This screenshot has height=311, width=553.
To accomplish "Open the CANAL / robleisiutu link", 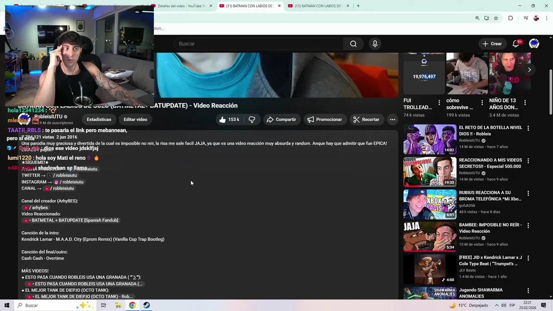I will [59, 188].
